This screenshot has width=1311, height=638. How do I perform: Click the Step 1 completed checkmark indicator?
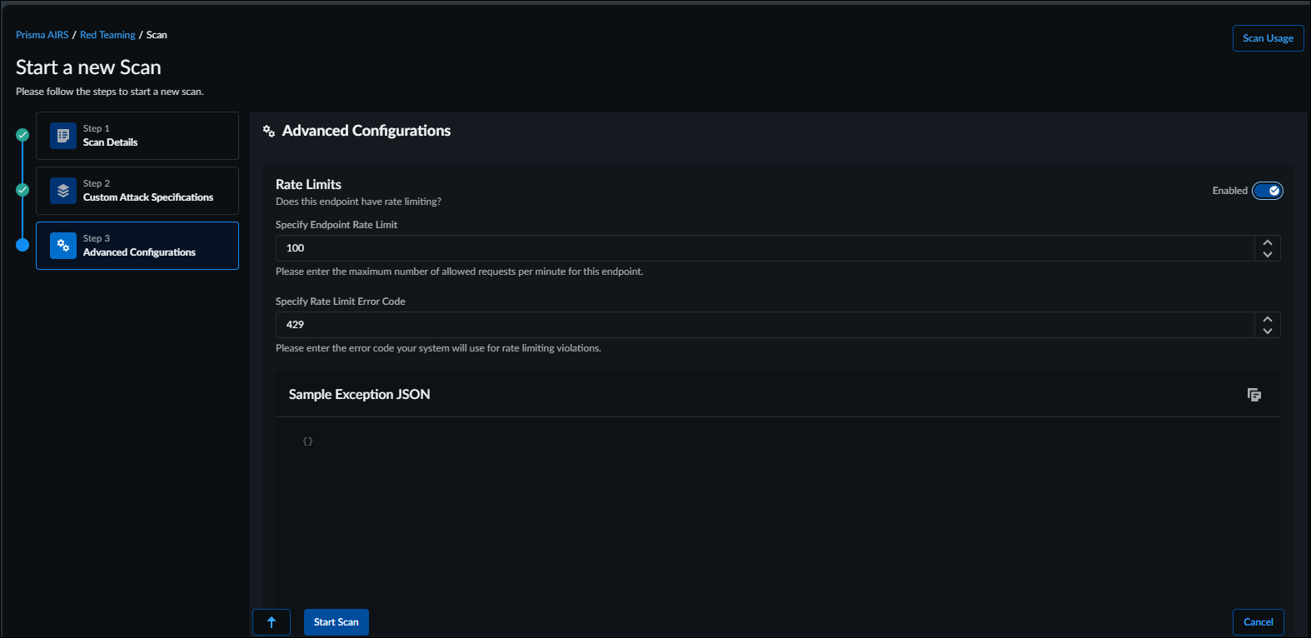22,135
